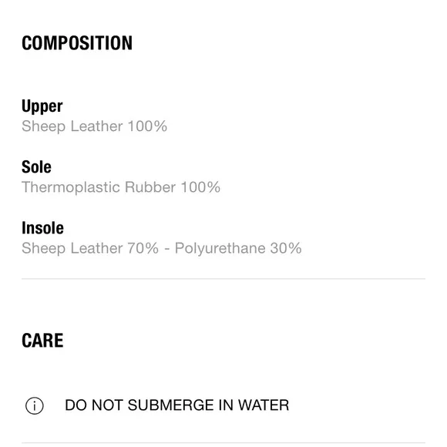The width and height of the screenshot is (447, 447).
Task: Select the Thermoplastic Rubber 100% text
Action: click(x=121, y=187)
